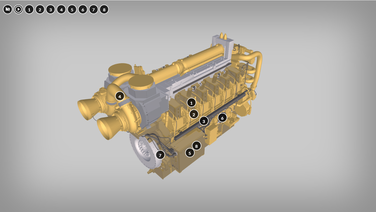Open step 6 from the top toolbar
Image resolution: width=376 pixels, height=212 pixels.
click(x=83, y=9)
